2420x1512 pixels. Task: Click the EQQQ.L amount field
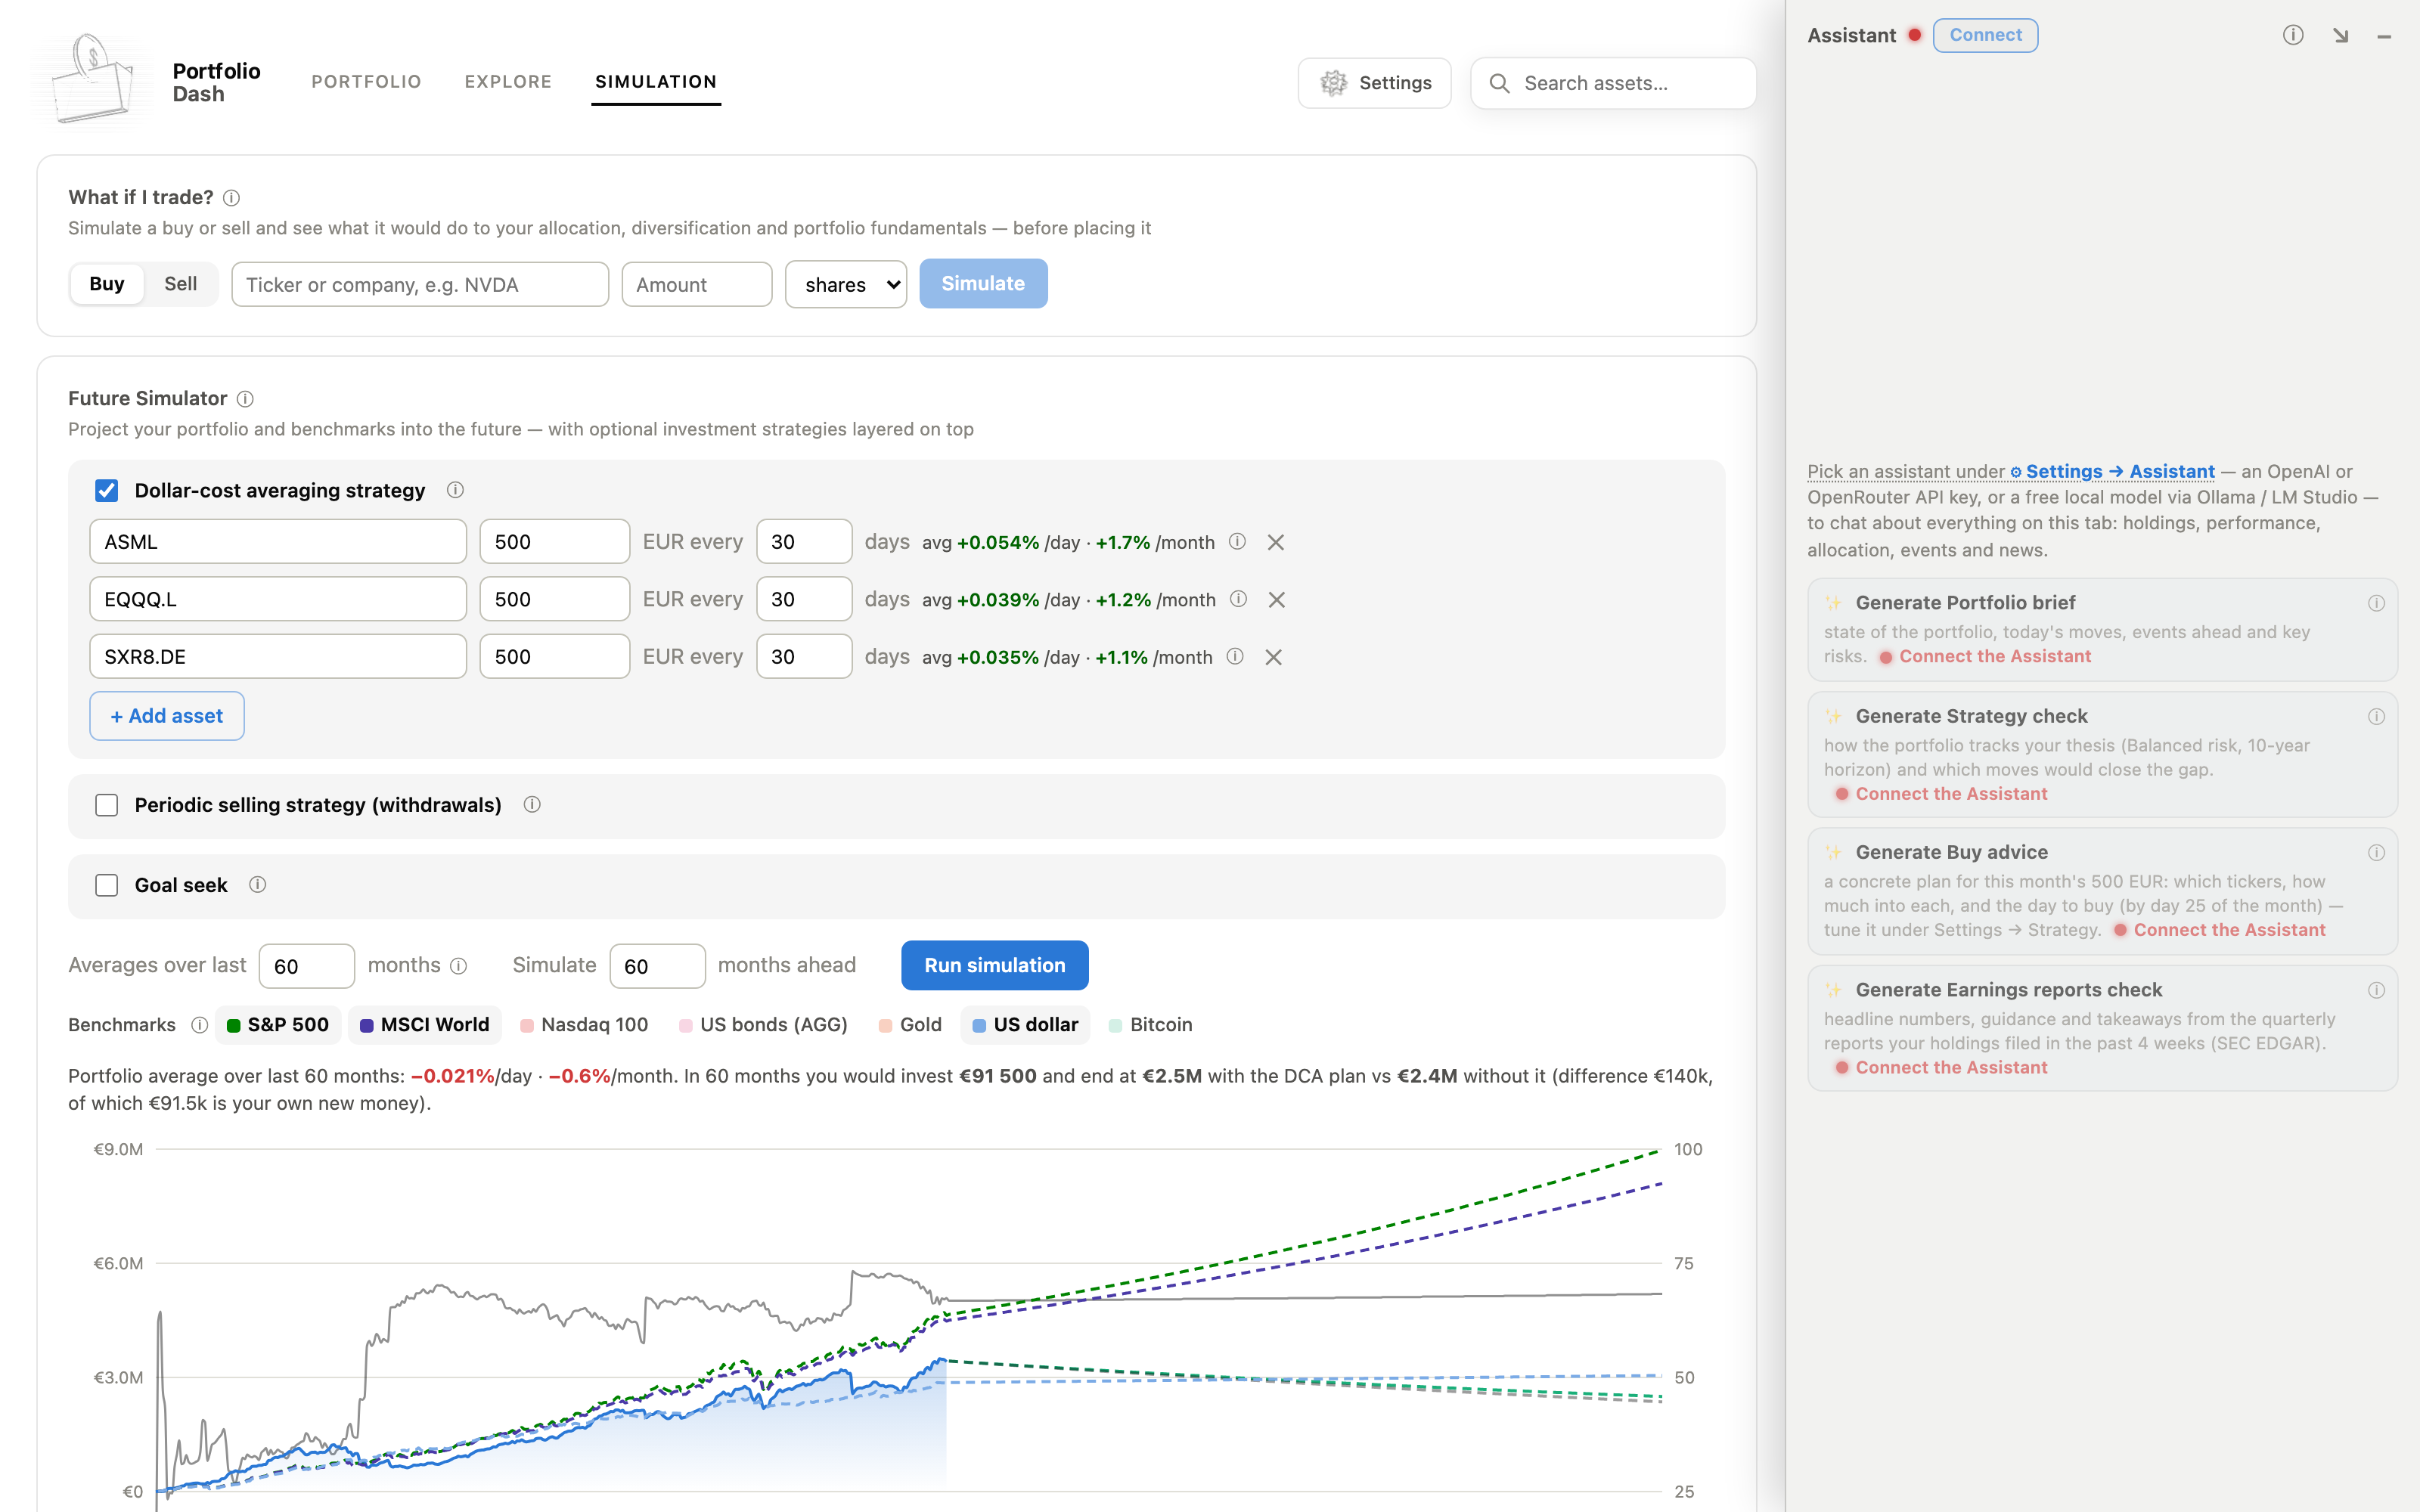point(555,599)
